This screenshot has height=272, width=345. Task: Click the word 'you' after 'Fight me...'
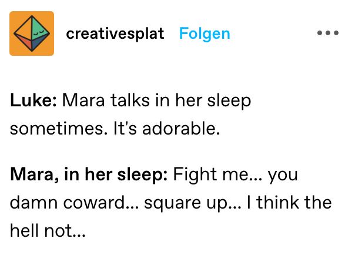283,176
